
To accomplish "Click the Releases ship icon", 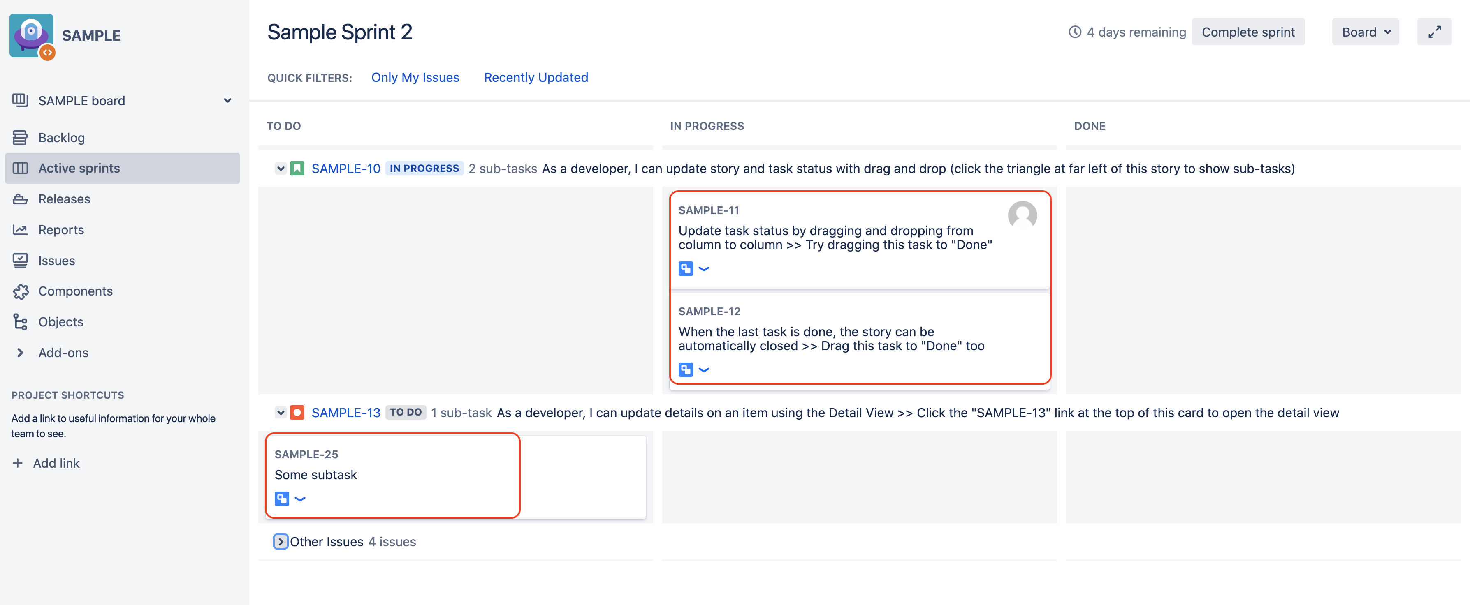I will (20, 199).
